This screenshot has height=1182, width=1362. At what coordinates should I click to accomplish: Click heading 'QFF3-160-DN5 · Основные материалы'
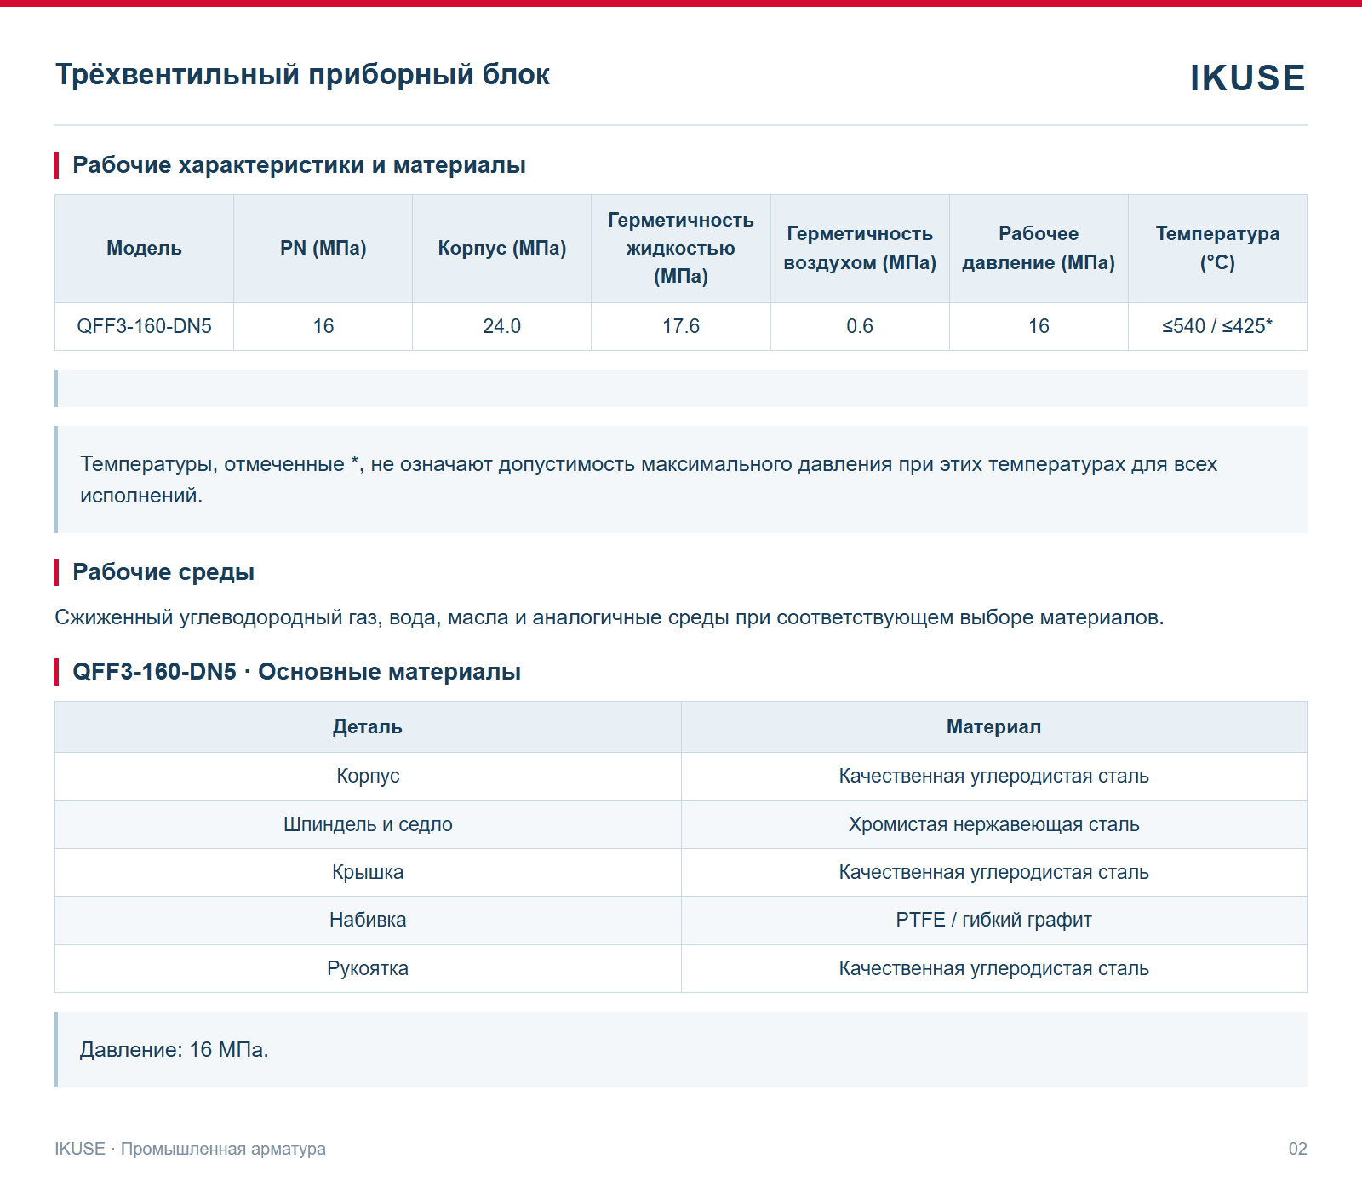(x=296, y=671)
